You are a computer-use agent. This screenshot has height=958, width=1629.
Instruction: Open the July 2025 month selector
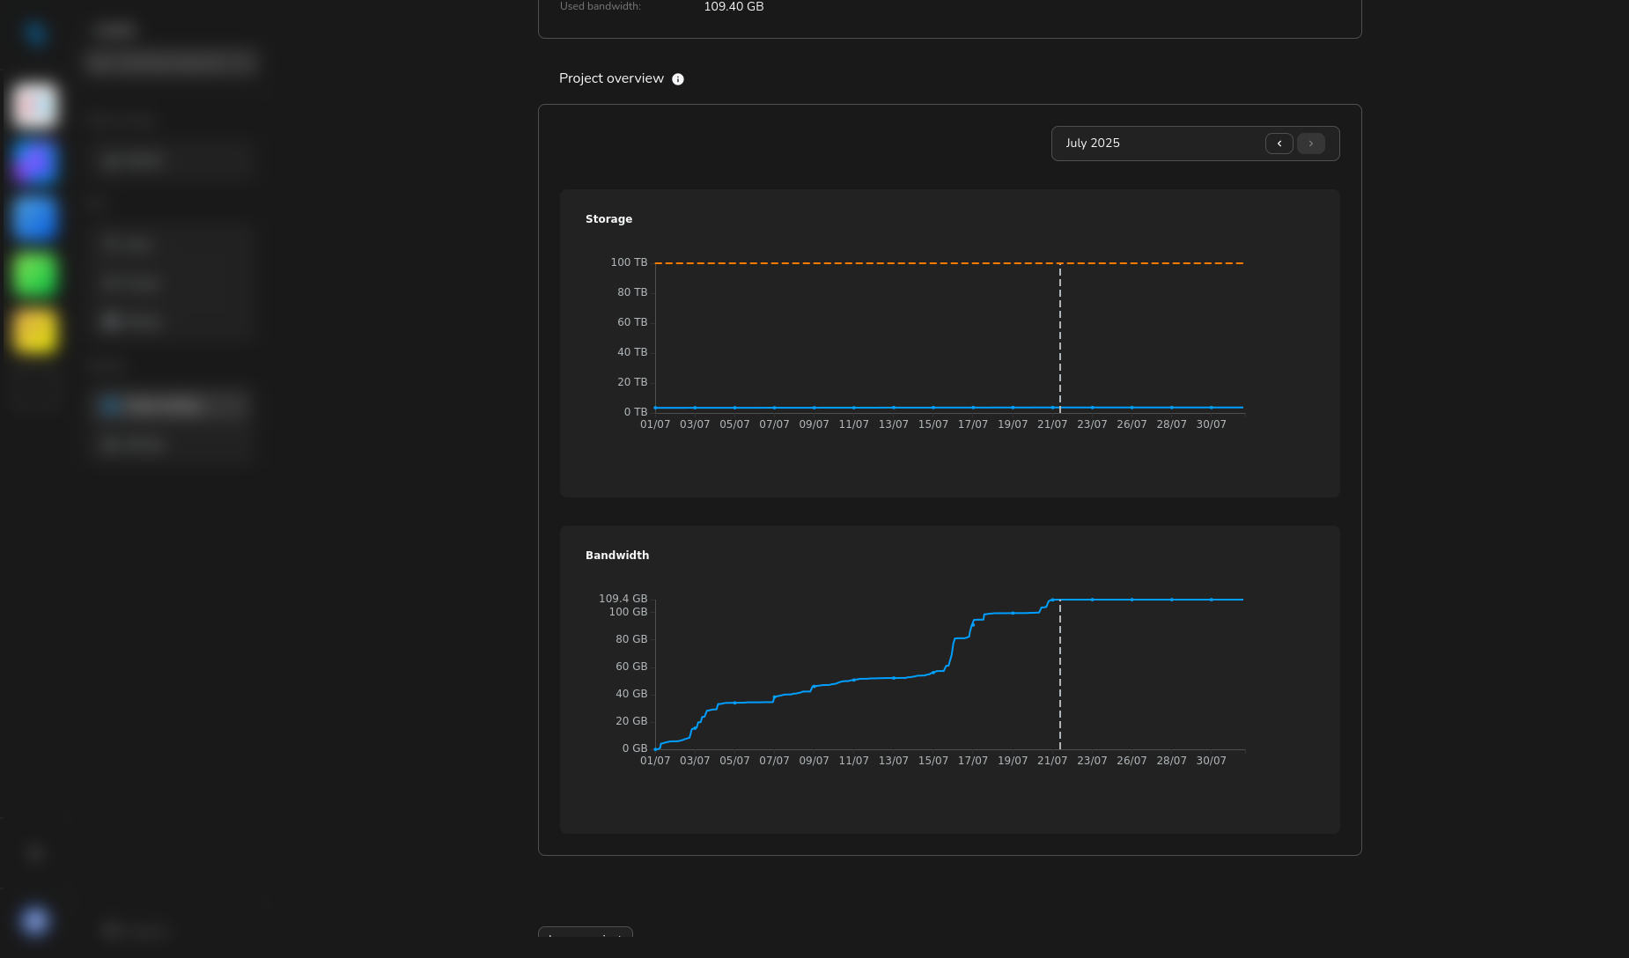click(x=1196, y=144)
